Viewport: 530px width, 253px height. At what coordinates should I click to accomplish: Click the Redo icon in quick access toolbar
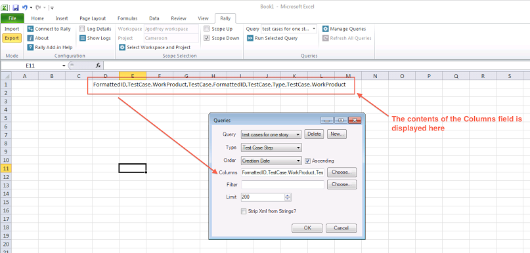38,7
